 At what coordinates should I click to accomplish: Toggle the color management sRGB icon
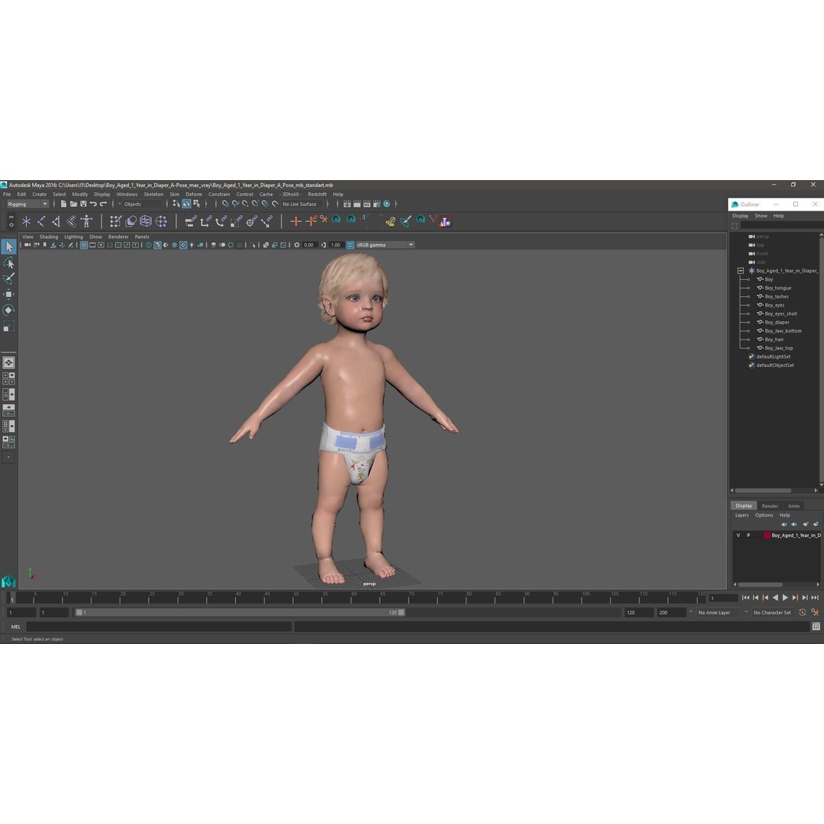pyautogui.click(x=350, y=245)
